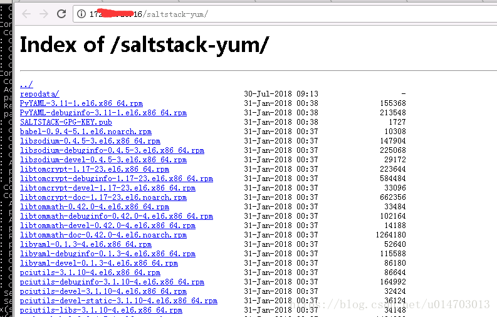
Task: Download libtomcrypt-doc-1.17-23 noarch rpm
Action: coord(103,197)
